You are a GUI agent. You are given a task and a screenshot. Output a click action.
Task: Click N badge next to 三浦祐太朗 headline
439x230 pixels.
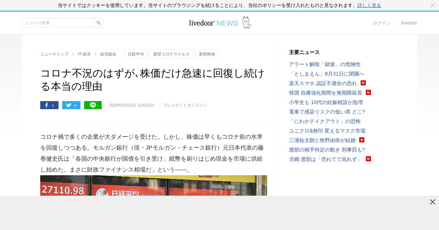point(362,140)
